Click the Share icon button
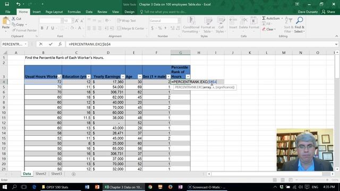This screenshot has height=191, width=340. [x=328, y=12]
